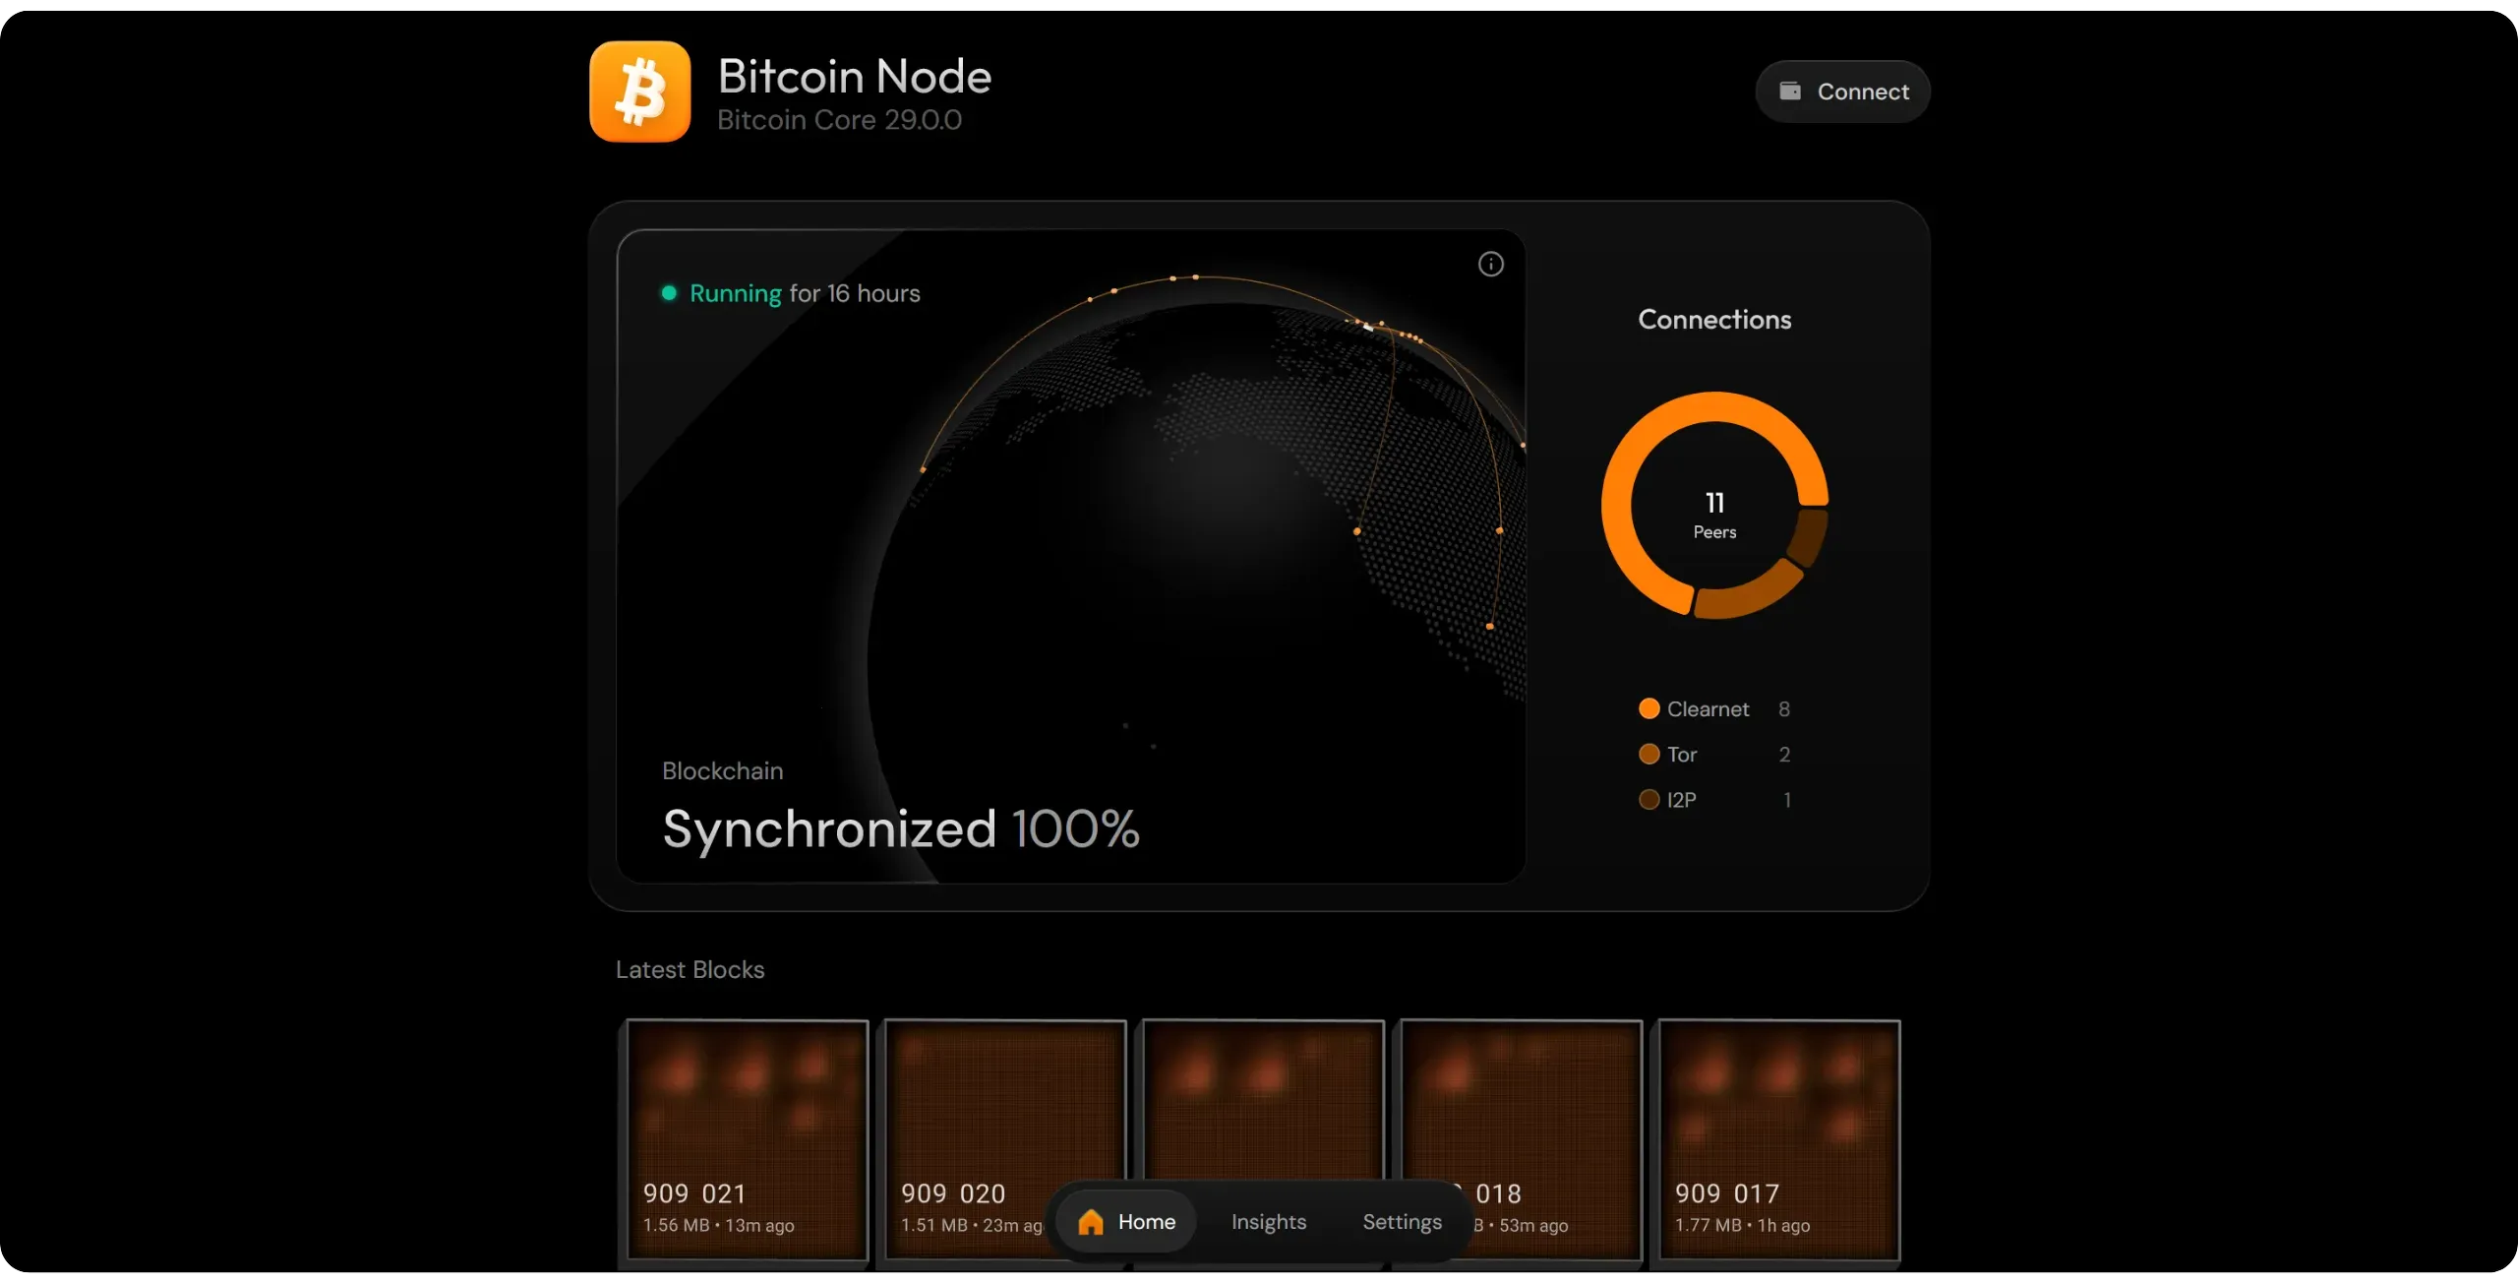Click the I2P label in legend
This screenshot has height=1283, width=2518.
(x=1681, y=799)
